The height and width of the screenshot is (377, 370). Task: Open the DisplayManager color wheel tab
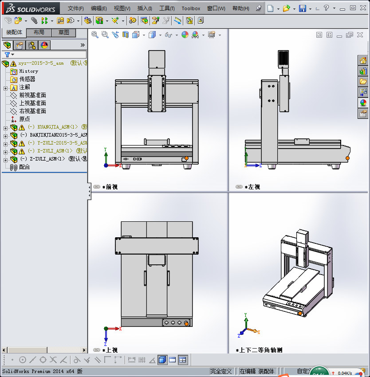point(44,45)
